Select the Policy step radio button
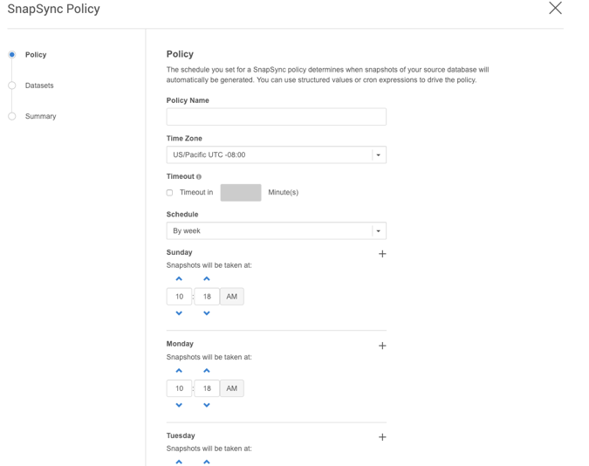 (12, 55)
